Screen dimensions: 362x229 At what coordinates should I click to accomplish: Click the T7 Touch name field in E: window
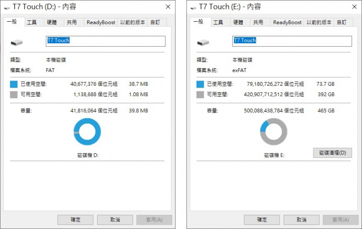click(292, 41)
